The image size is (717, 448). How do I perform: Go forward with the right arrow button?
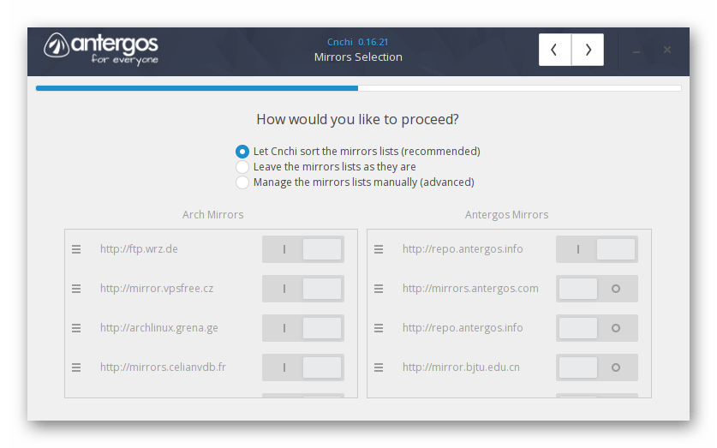tap(588, 50)
